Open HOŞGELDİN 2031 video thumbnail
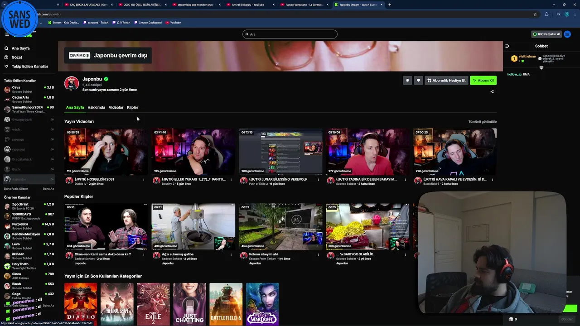This screenshot has width=580, height=326. click(106, 152)
